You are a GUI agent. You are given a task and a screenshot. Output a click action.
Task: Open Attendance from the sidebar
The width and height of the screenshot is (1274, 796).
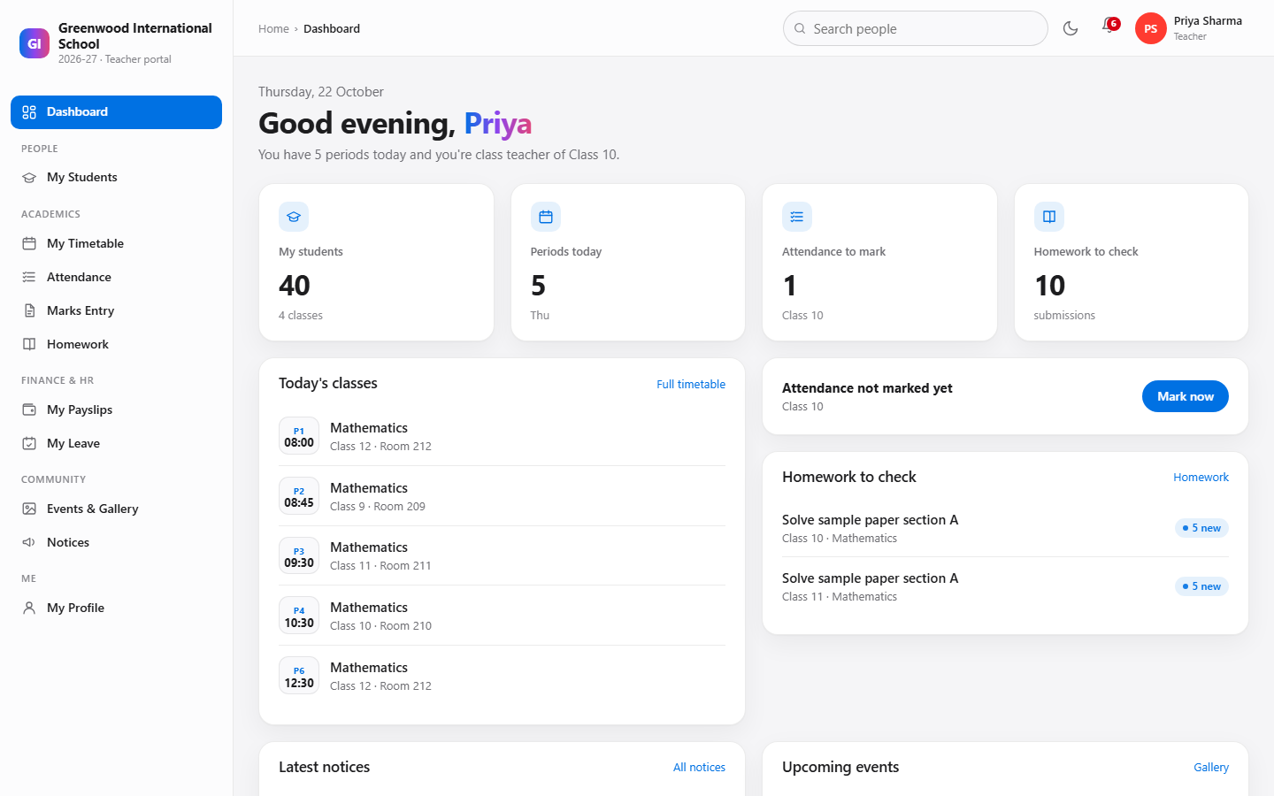coord(116,277)
